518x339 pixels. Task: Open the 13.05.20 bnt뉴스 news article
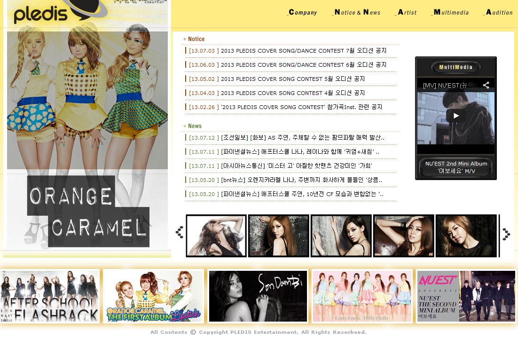301,180
